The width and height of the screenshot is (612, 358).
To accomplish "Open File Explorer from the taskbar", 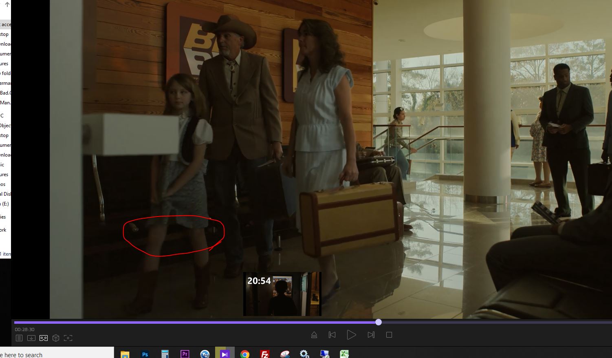I will (x=125, y=354).
